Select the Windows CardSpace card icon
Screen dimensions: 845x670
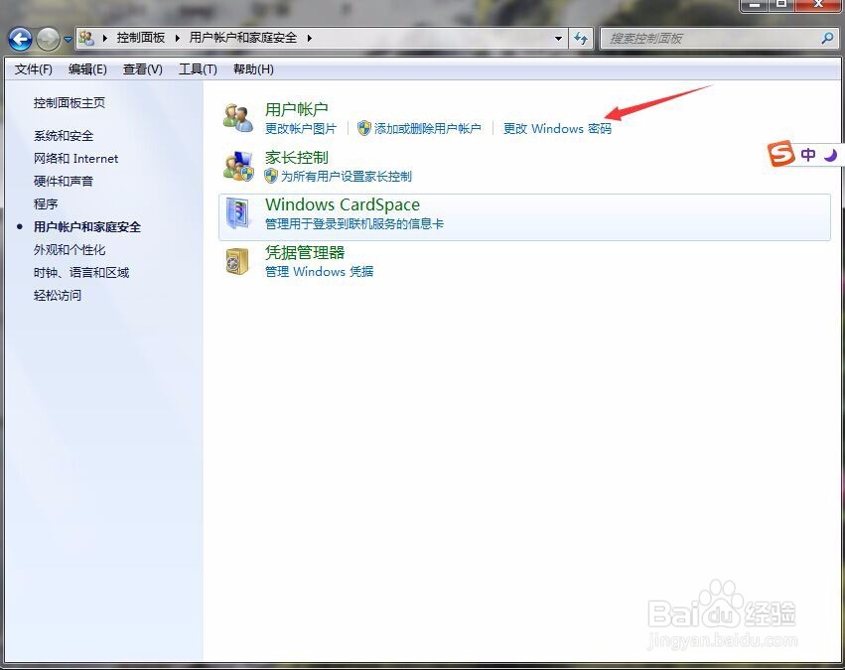tap(237, 211)
